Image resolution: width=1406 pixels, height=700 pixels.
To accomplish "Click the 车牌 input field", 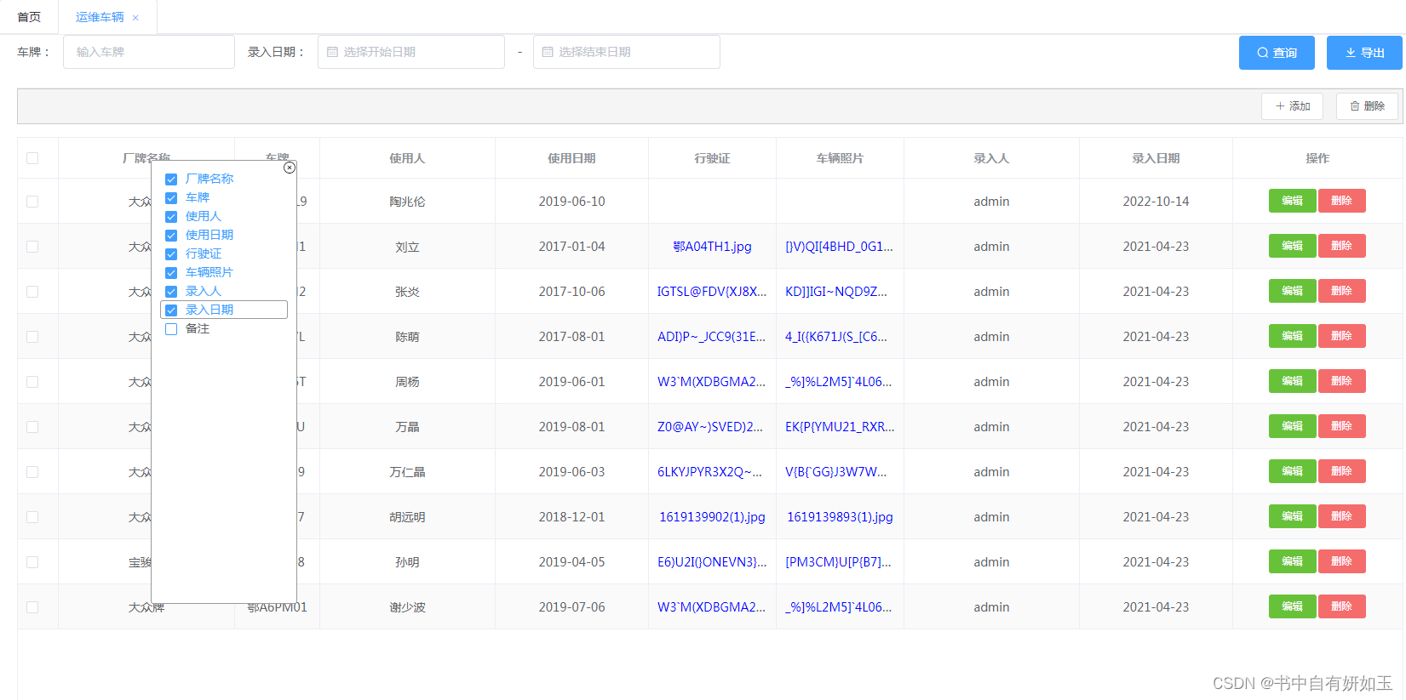I will 149,52.
